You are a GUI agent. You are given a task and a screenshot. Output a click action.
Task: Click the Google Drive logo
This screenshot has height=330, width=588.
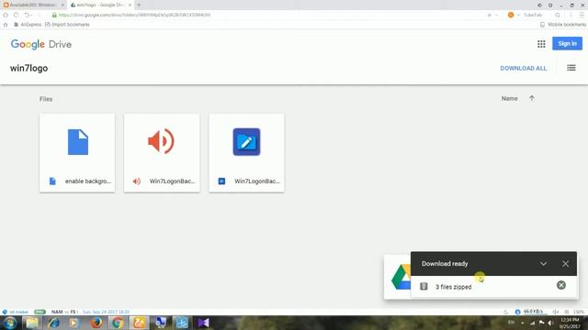click(x=40, y=44)
